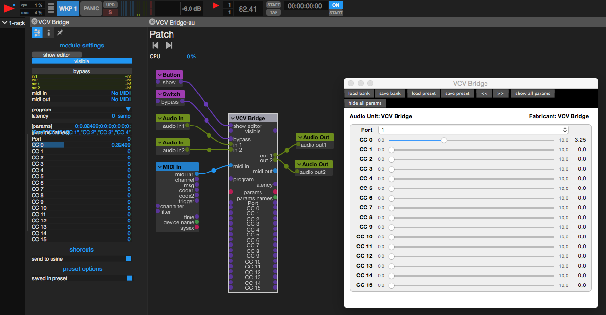606x315 pixels.
Task: Go to next patch with skip-forward icon
Action: pos(169,45)
